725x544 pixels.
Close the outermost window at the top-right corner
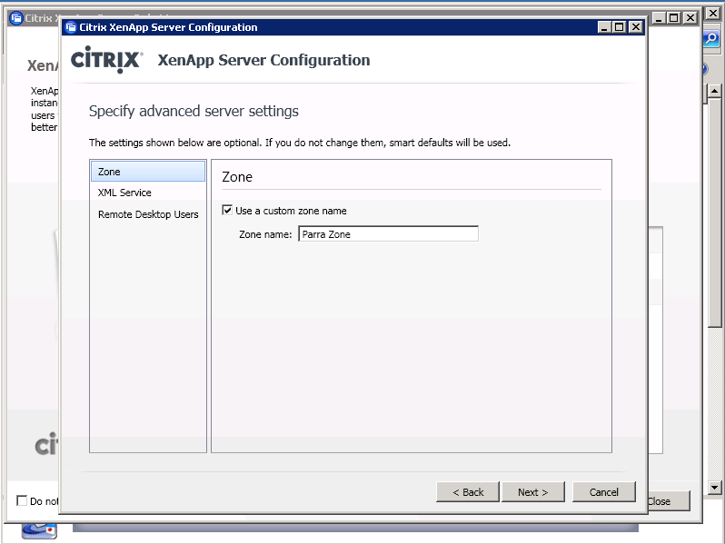pos(713,14)
